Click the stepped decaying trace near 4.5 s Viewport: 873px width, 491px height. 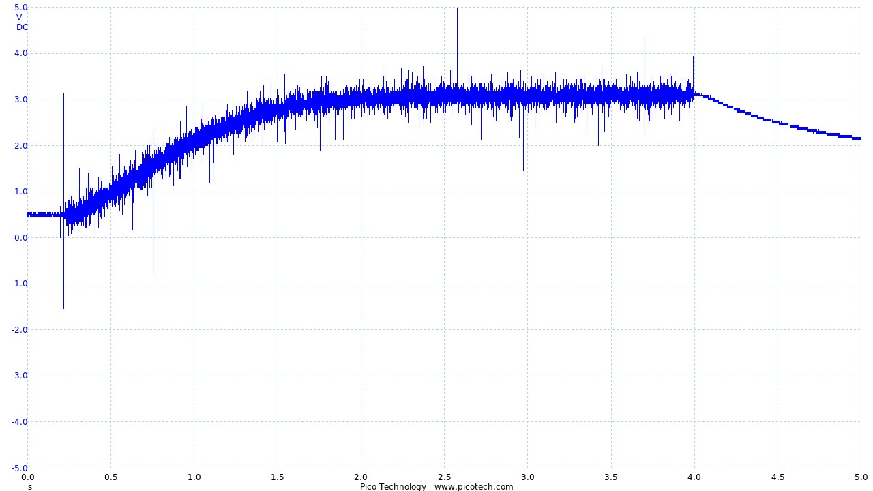[x=778, y=123]
